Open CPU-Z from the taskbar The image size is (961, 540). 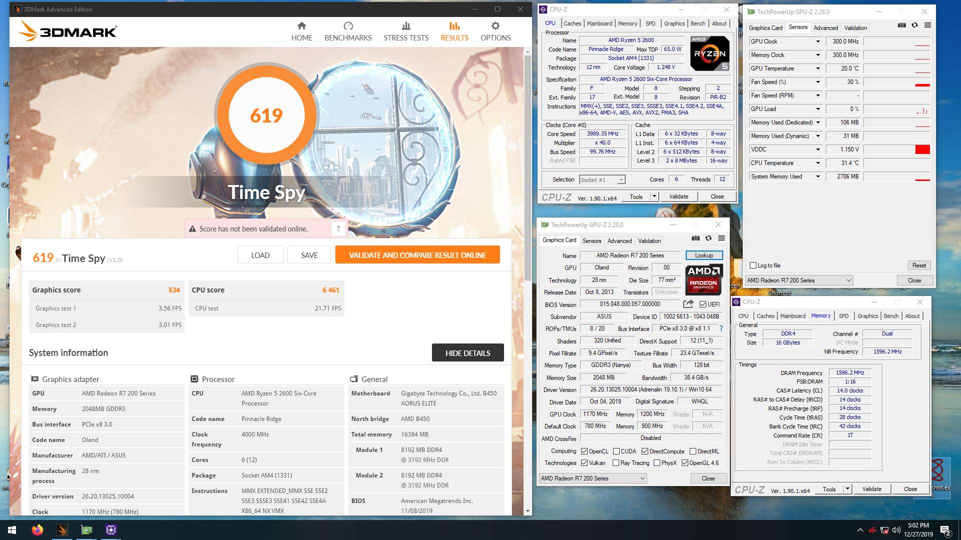point(111,530)
